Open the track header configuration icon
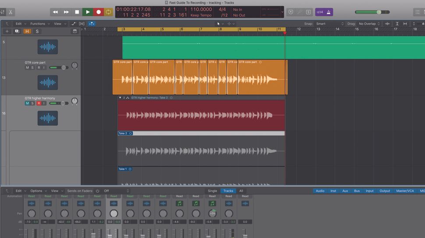425x238 pixels. pyautogui.click(x=75, y=31)
